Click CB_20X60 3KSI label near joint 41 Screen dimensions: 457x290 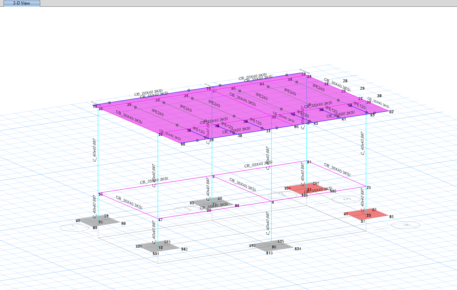click(341, 114)
